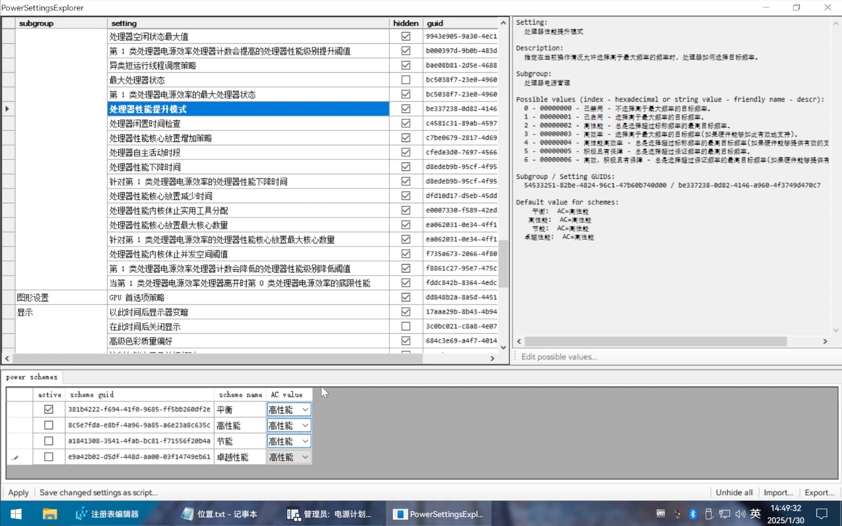This screenshot has width=842, height=526.
Task: Click the Unhide all button
Action: click(734, 492)
